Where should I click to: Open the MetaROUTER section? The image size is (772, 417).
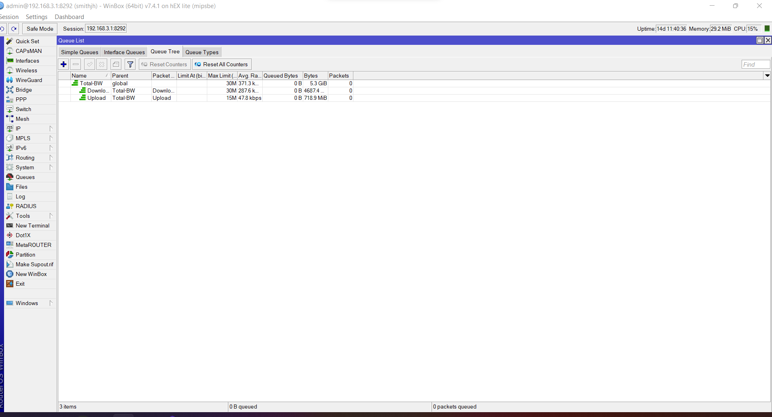(30, 245)
